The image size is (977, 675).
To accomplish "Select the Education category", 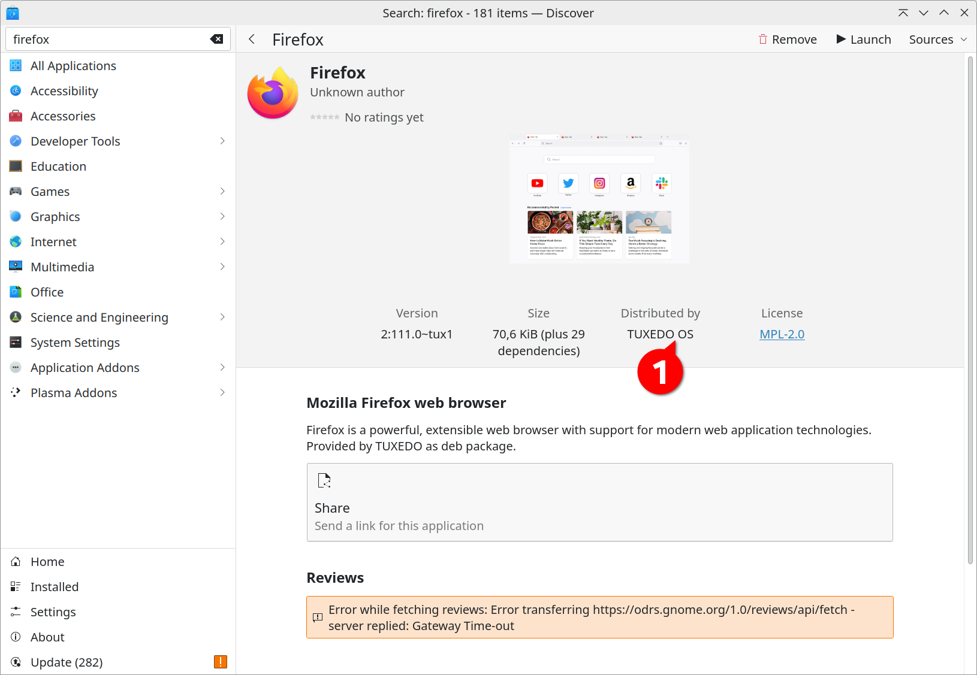I will coord(118,167).
